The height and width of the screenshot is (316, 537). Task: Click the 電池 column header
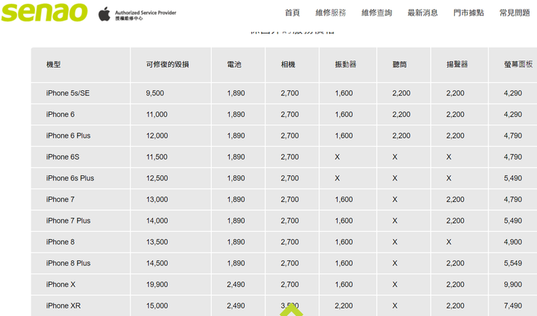(234, 64)
